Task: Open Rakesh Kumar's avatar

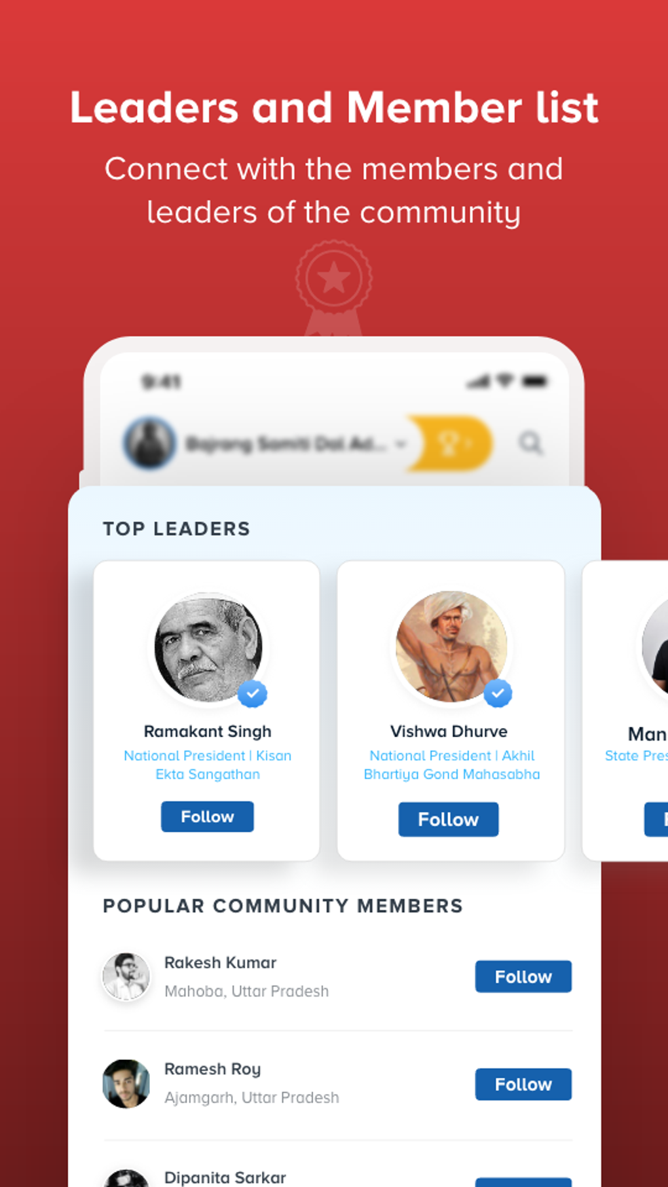Action: point(126,976)
